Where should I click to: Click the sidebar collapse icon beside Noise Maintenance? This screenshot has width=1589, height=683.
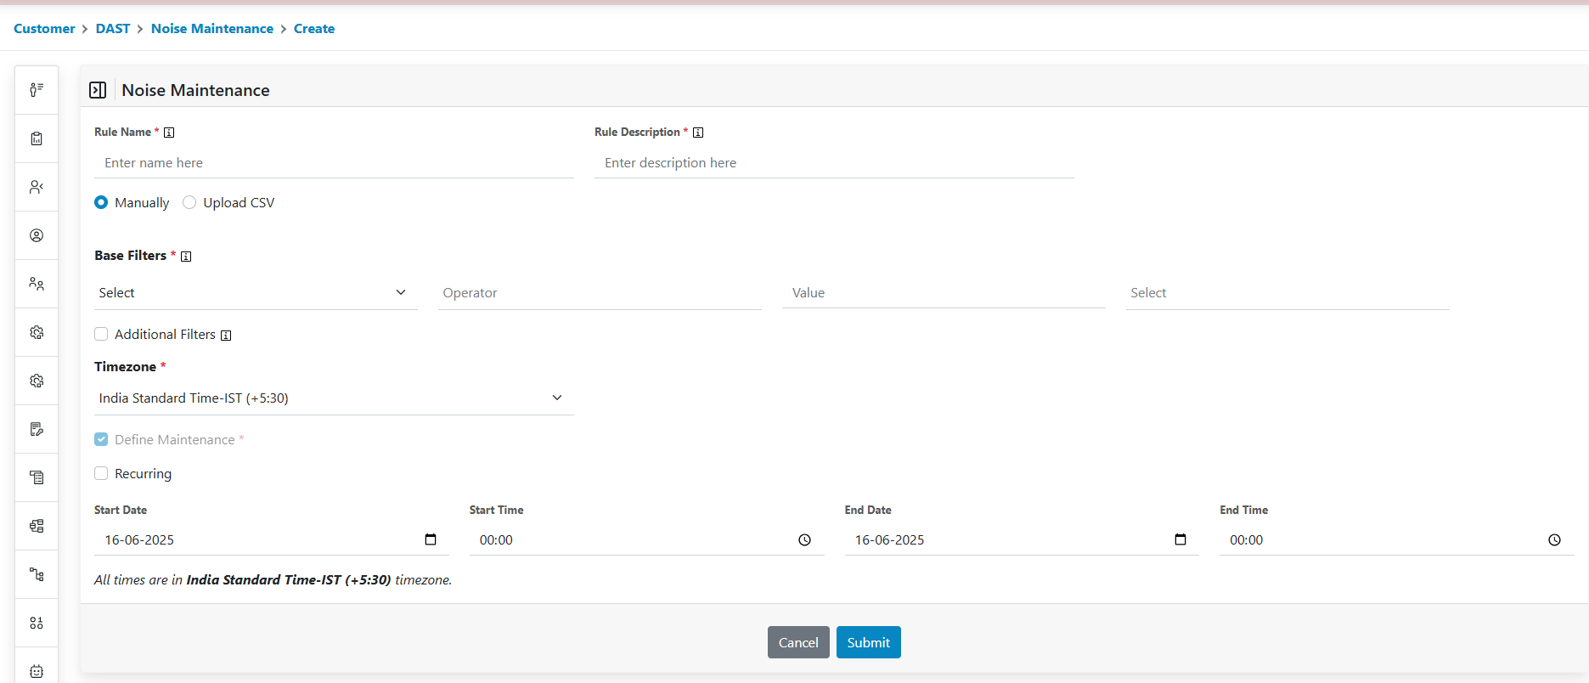click(x=98, y=90)
